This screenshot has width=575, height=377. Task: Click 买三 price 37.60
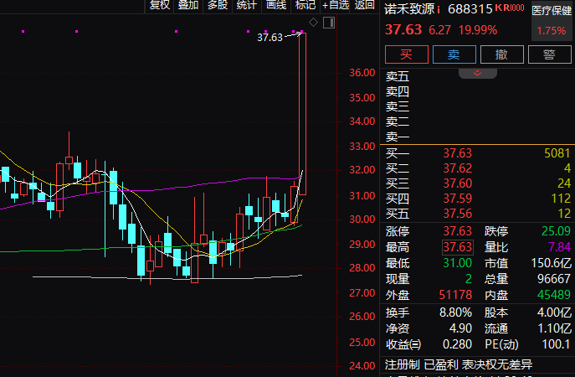[x=457, y=183]
